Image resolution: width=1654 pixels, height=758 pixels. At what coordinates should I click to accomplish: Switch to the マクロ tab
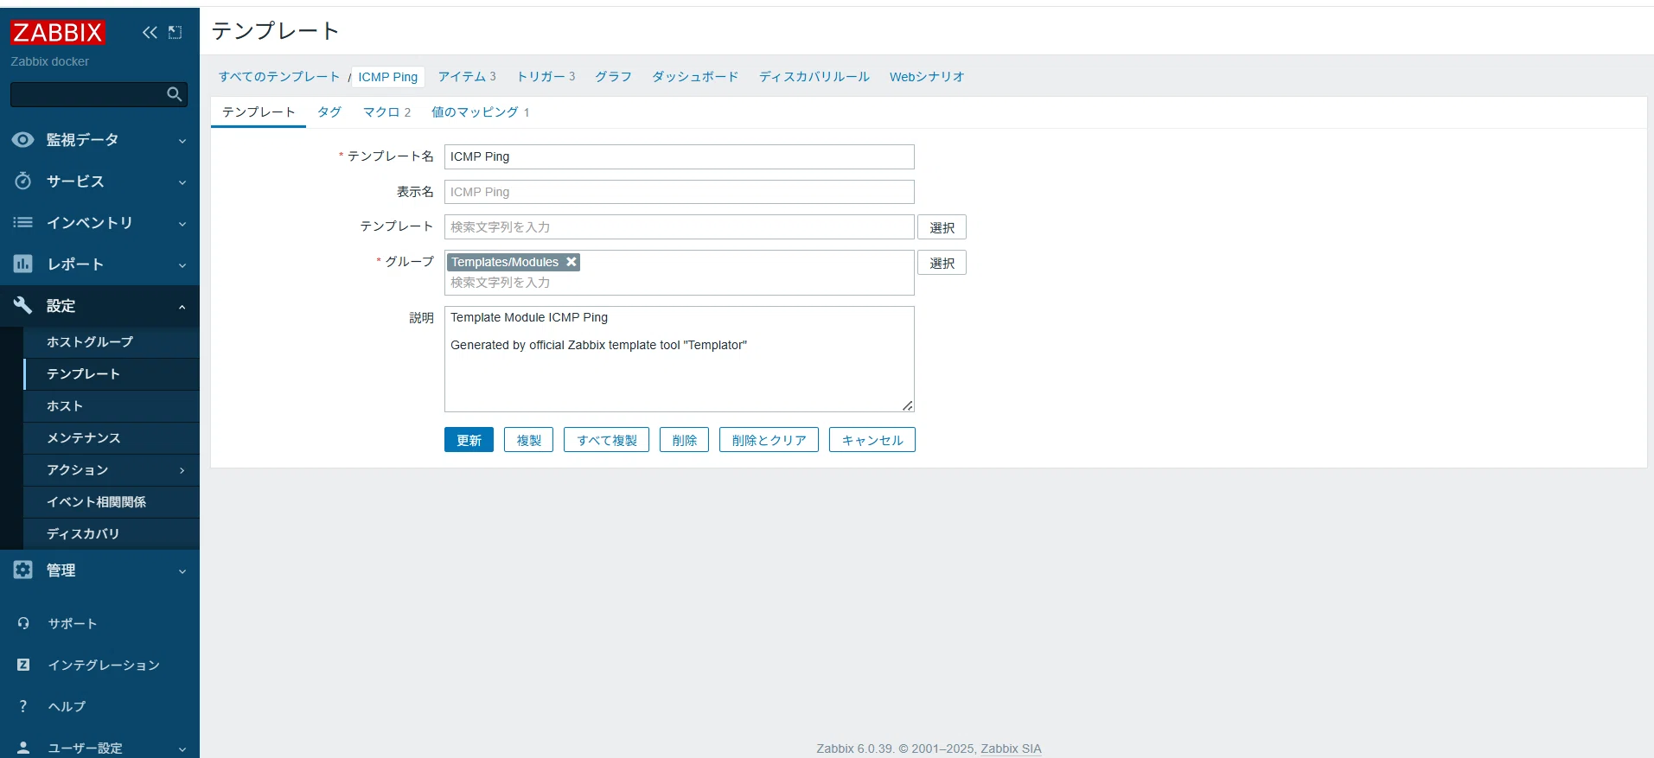(386, 112)
